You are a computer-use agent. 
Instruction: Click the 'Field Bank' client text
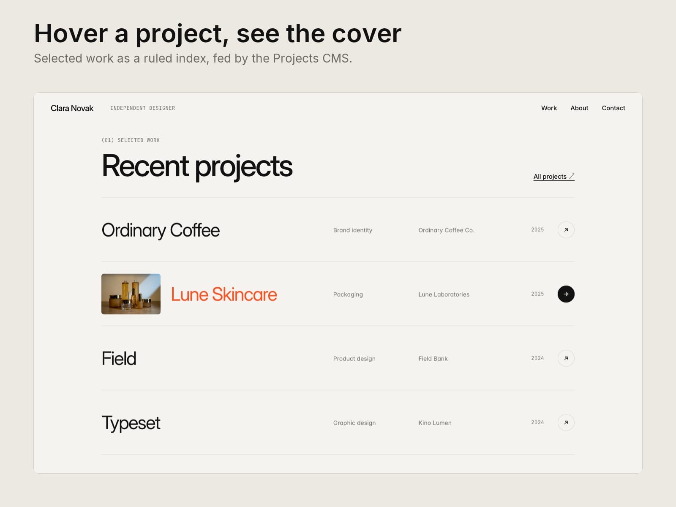click(433, 359)
